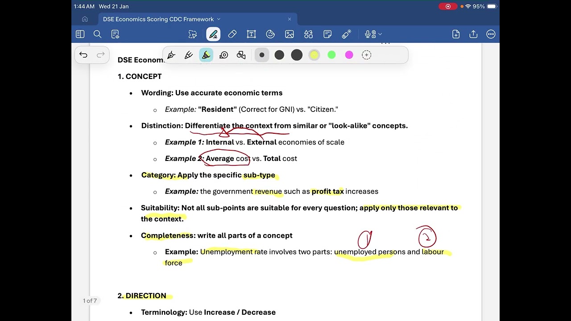Open the Elements shapes tool
The height and width of the screenshot is (321, 571).
click(x=309, y=34)
